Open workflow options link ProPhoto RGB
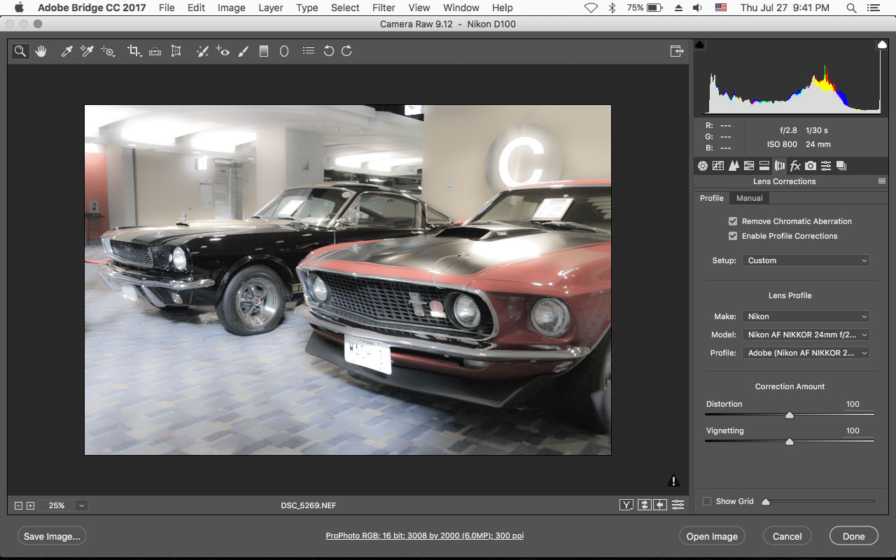Screen dimensions: 896x560 [425, 536]
